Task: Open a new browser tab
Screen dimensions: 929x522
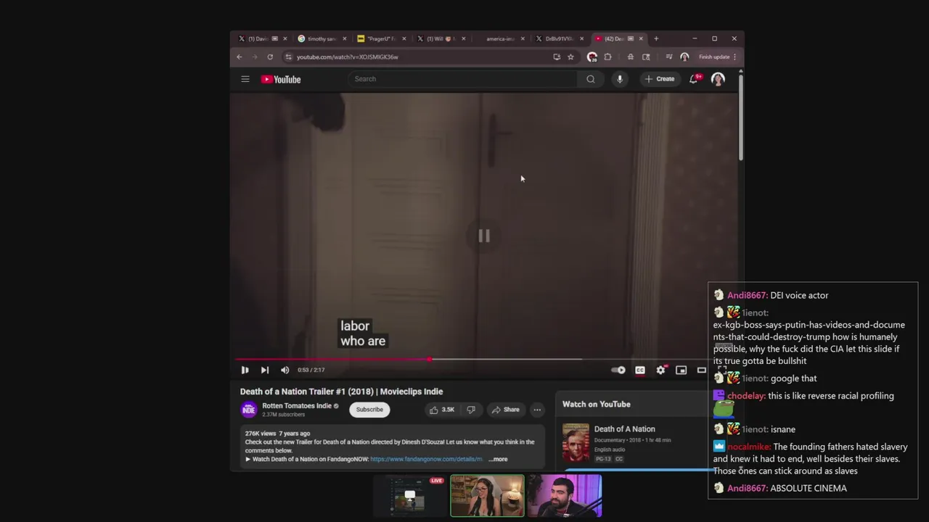Action: (656, 38)
